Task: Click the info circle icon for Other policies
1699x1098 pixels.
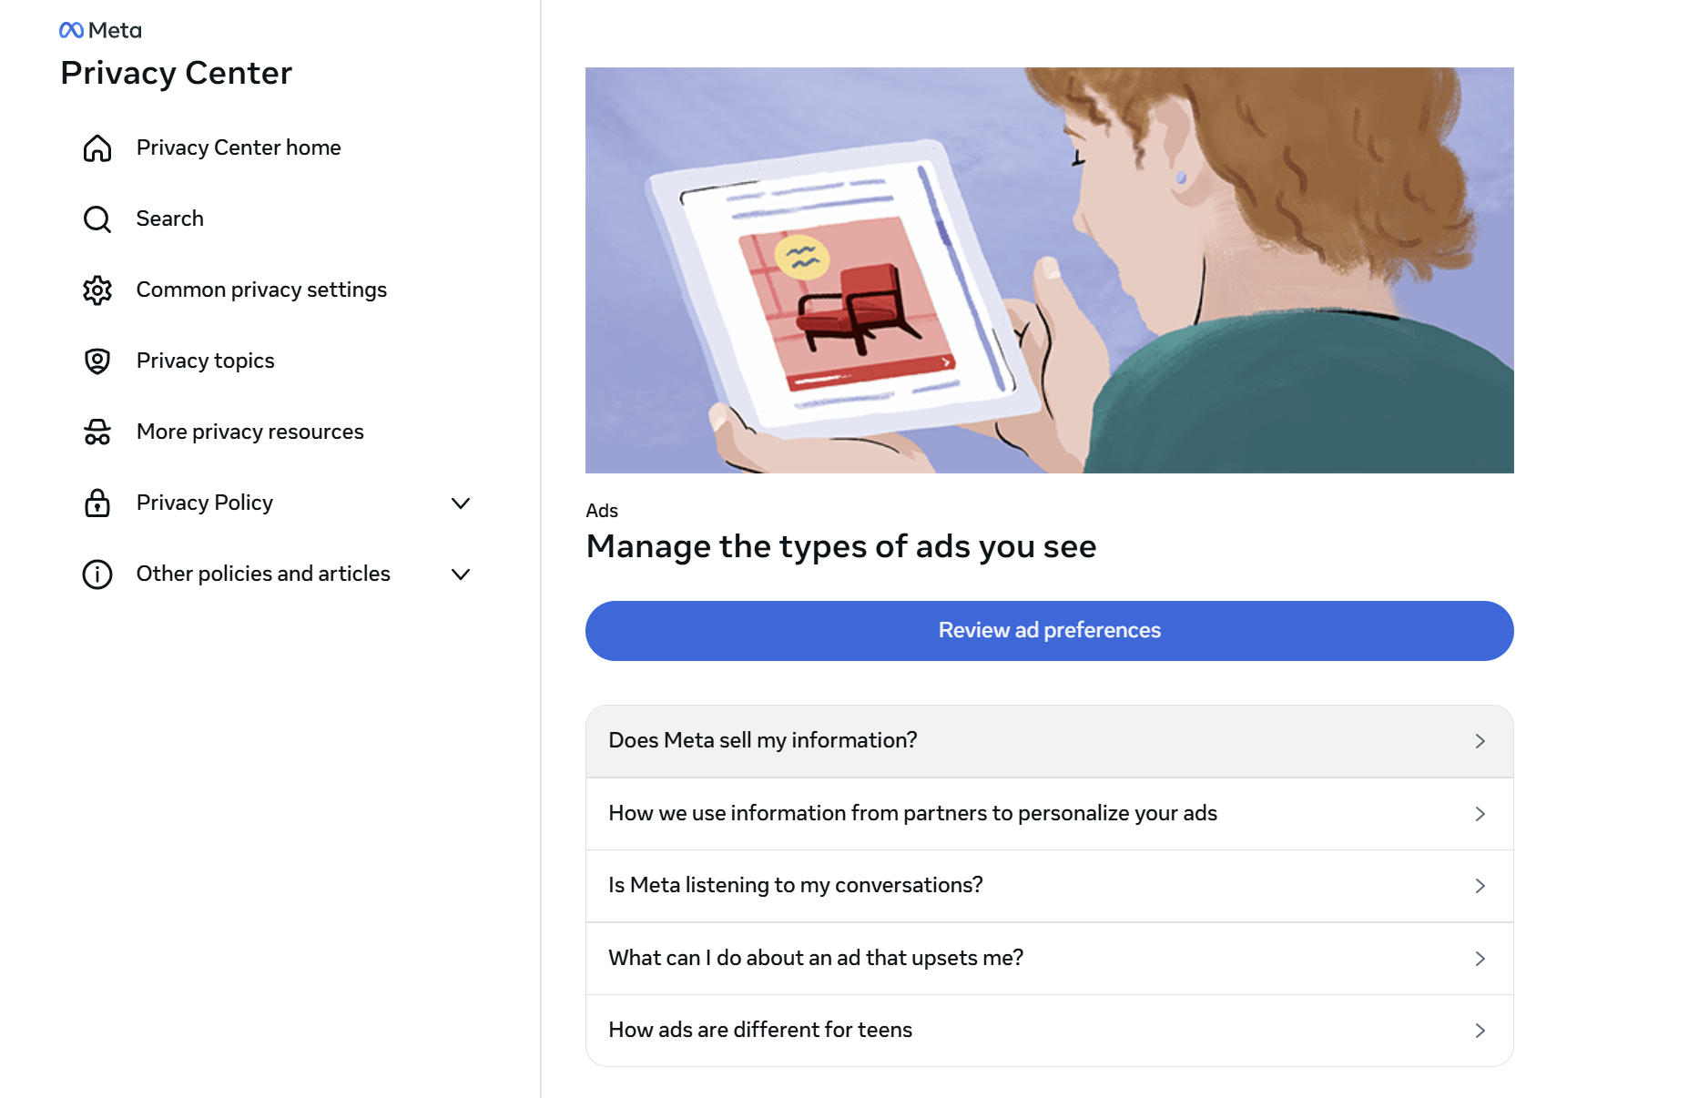Action: [97, 574]
